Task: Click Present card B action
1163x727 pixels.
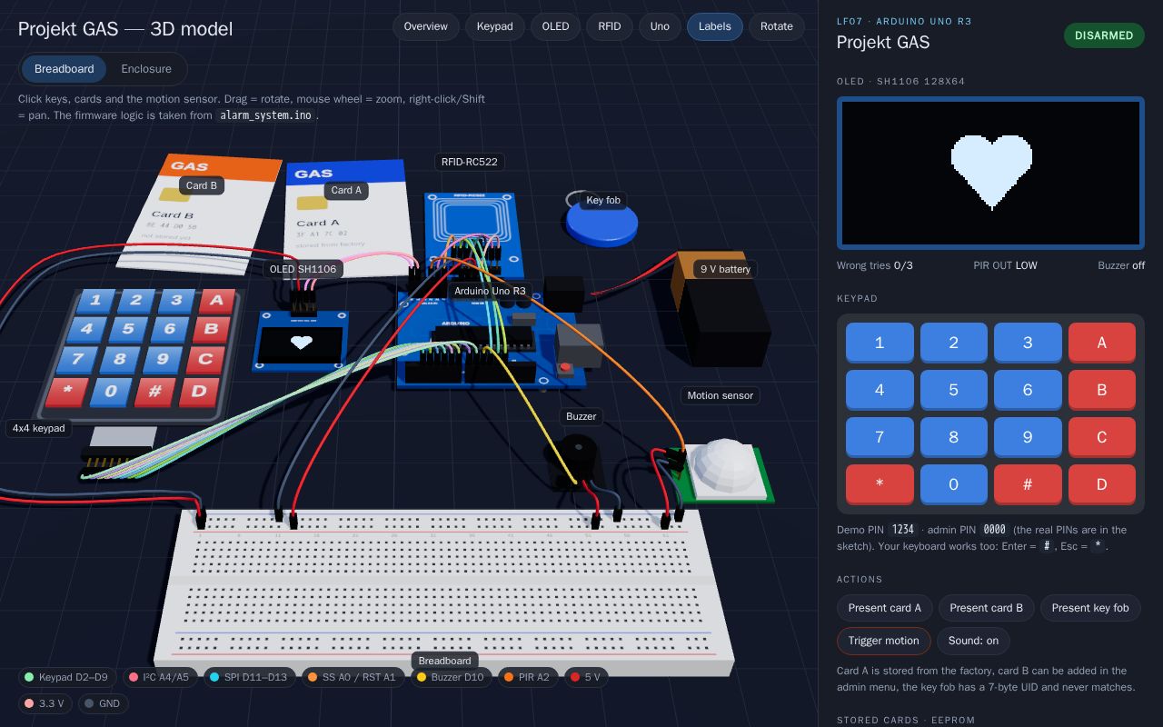Action: coord(986,608)
